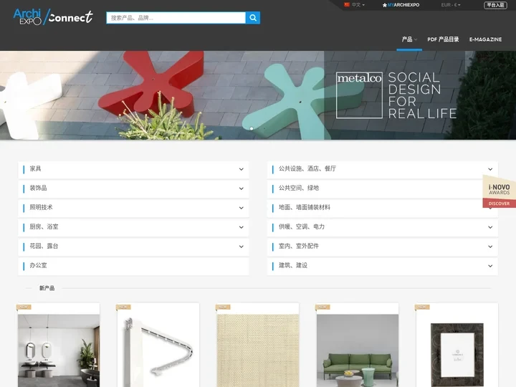Click the 照明技术 category label
The width and height of the screenshot is (516, 387).
41,207
